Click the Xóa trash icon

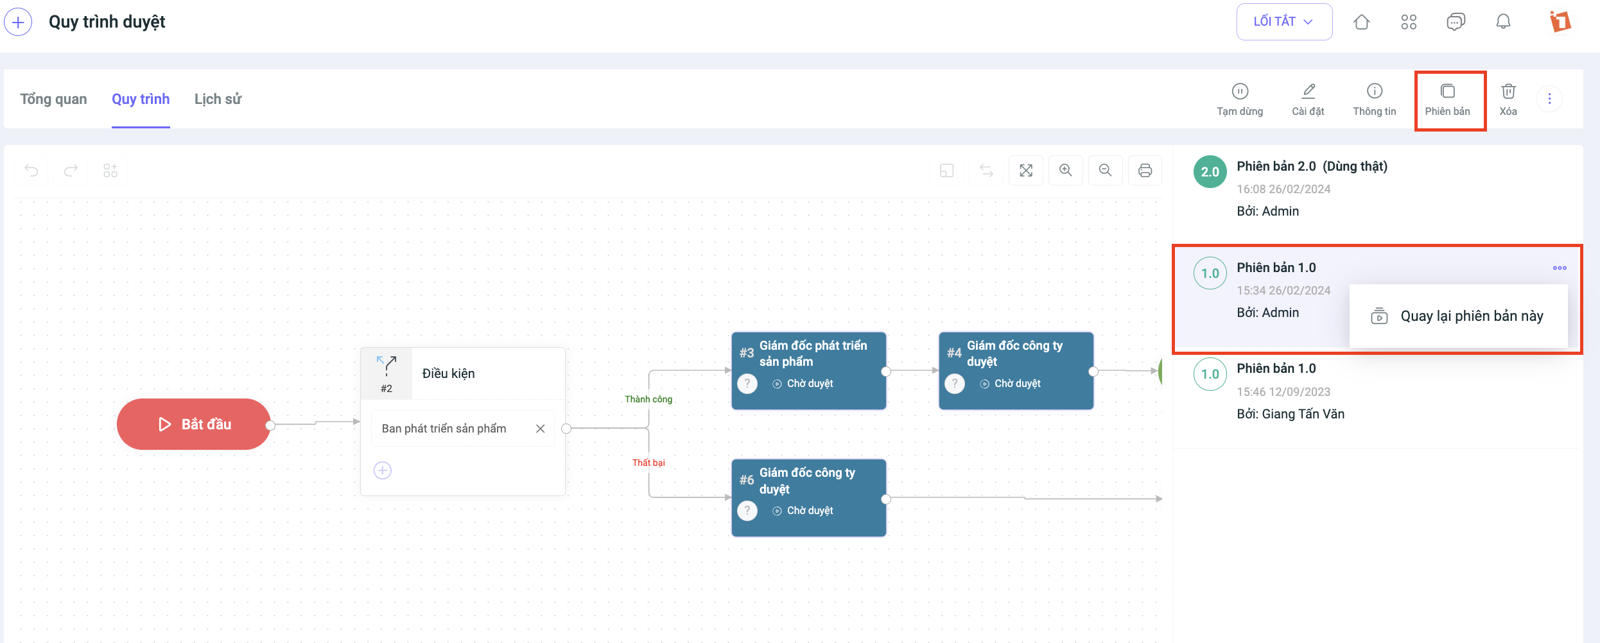(1508, 92)
